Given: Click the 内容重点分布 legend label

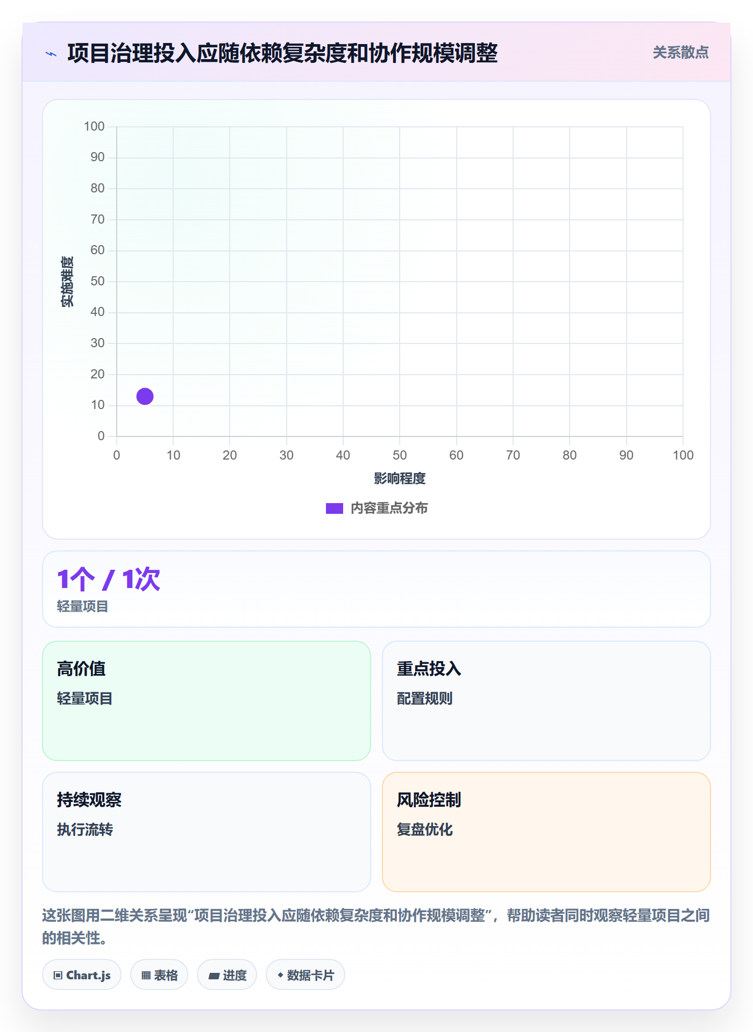Looking at the screenshot, I should point(389,508).
